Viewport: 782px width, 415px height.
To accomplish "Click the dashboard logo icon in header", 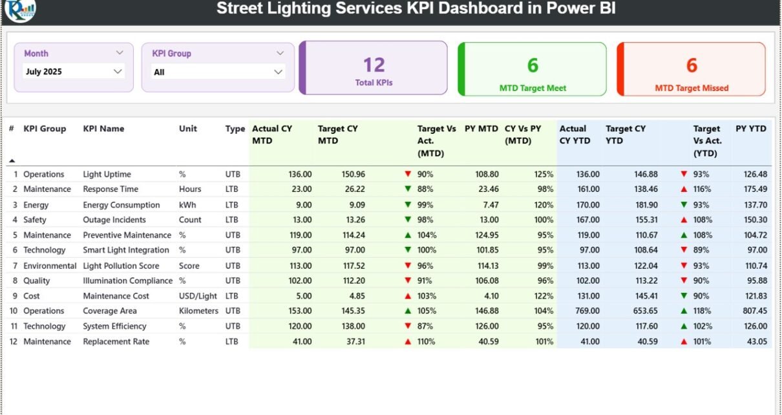I will (x=20, y=10).
